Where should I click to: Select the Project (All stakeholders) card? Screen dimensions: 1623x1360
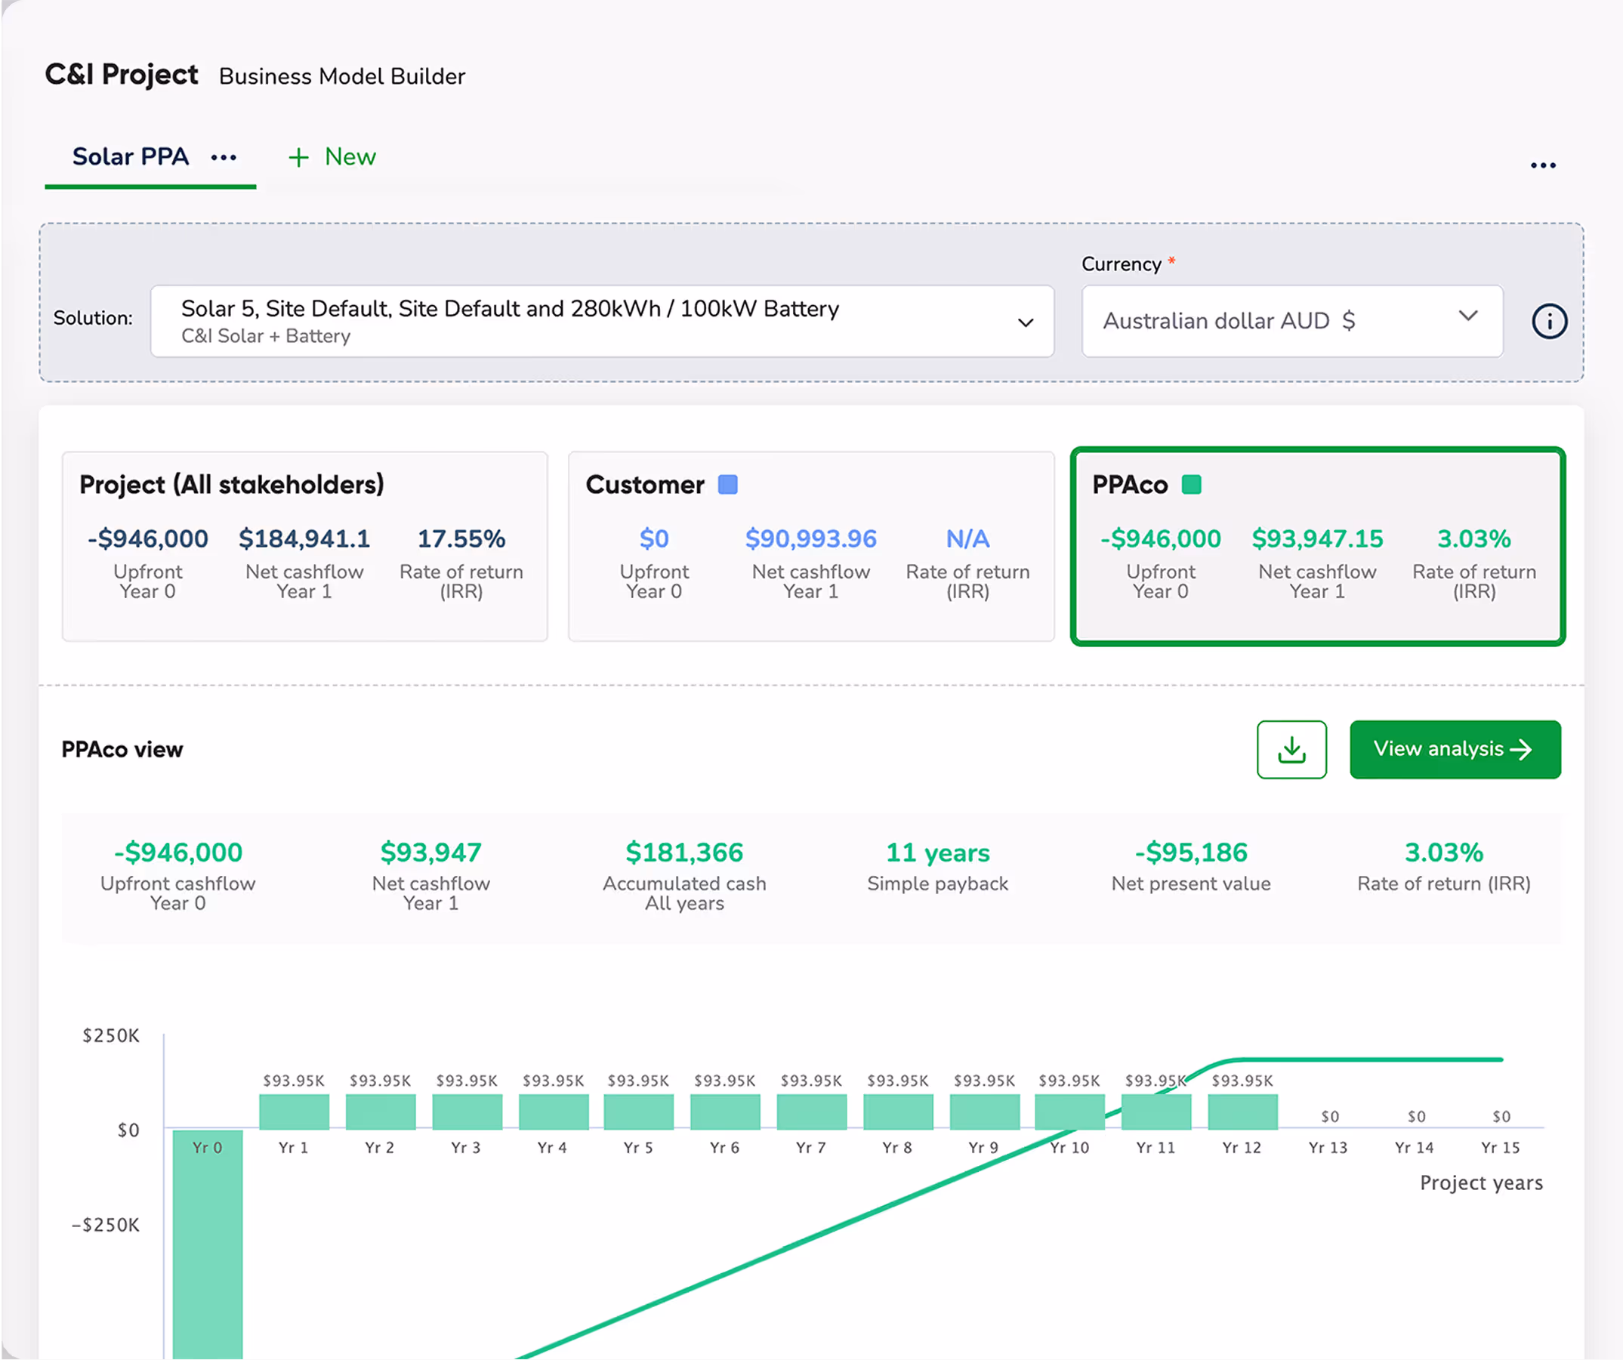point(304,546)
